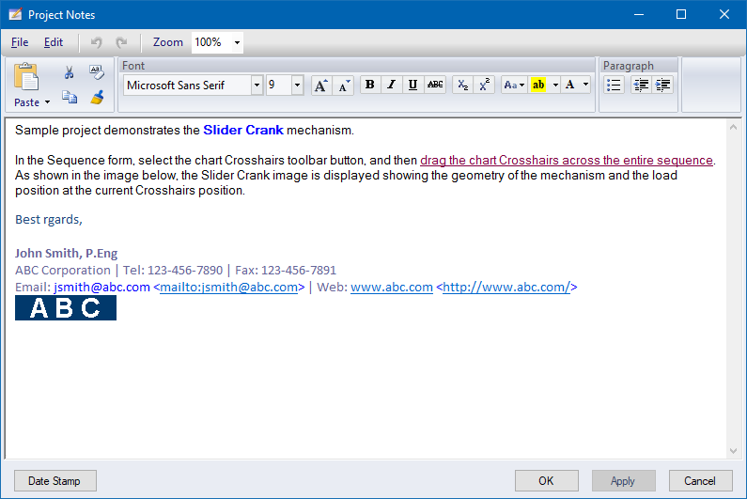Viewport: 747px width, 499px height.
Task: Open the Microsoft Sans Serif font dropdown
Action: tap(257, 85)
